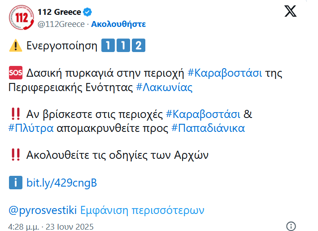Click the 112 Greece display name
Image resolution: width=318 pixels, height=231 pixels.
(x=59, y=12)
